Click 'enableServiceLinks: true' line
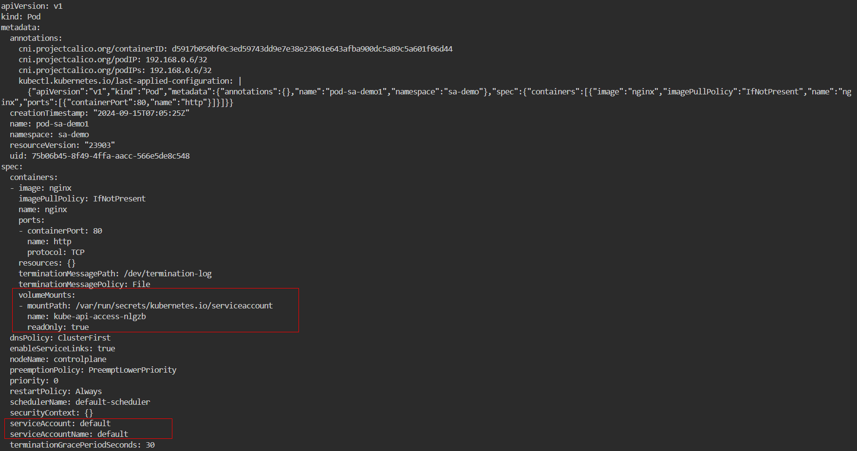This screenshot has width=857, height=451. [62, 349]
